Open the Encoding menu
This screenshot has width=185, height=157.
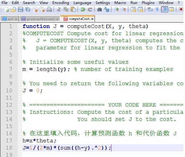point(61,2)
